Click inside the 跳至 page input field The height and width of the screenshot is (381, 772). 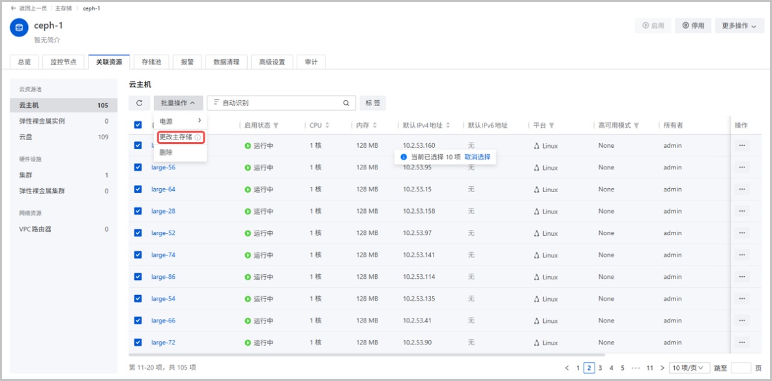741,367
